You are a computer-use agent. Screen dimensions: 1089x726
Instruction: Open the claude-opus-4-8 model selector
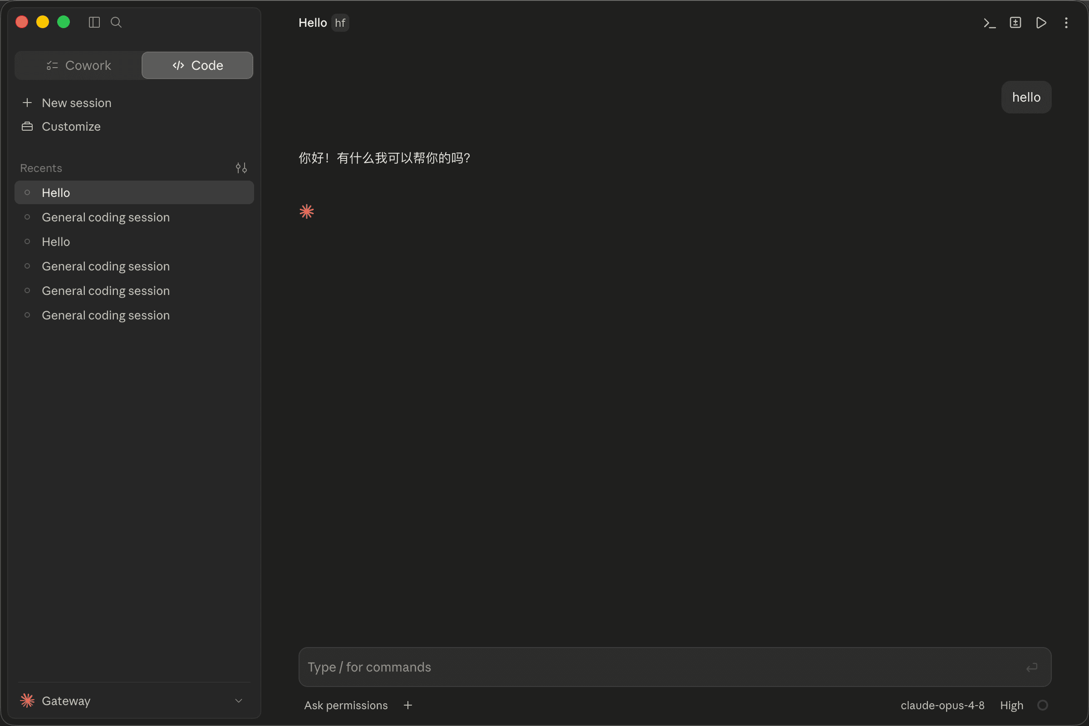[942, 705]
